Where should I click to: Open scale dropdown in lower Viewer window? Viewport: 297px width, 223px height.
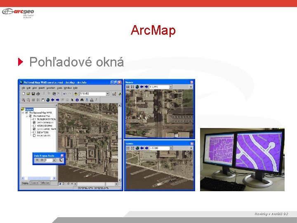tap(171, 148)
